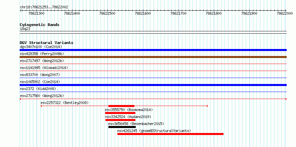296x147 pixels.
Task: Click esv3656458 (Besenbacher2015) label
Action: click(x=136, y=124)
